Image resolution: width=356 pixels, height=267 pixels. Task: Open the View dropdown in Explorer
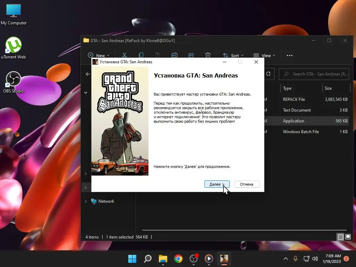tap(264, 55)
